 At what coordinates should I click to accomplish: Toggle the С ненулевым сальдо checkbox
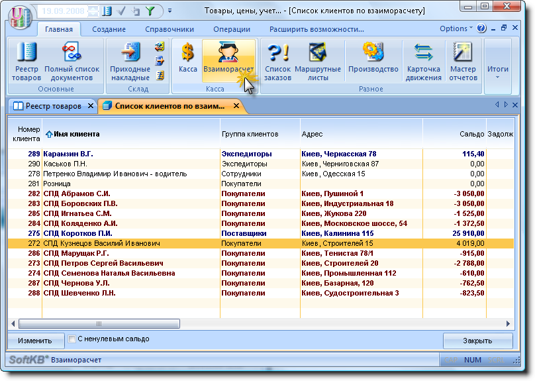72,339
